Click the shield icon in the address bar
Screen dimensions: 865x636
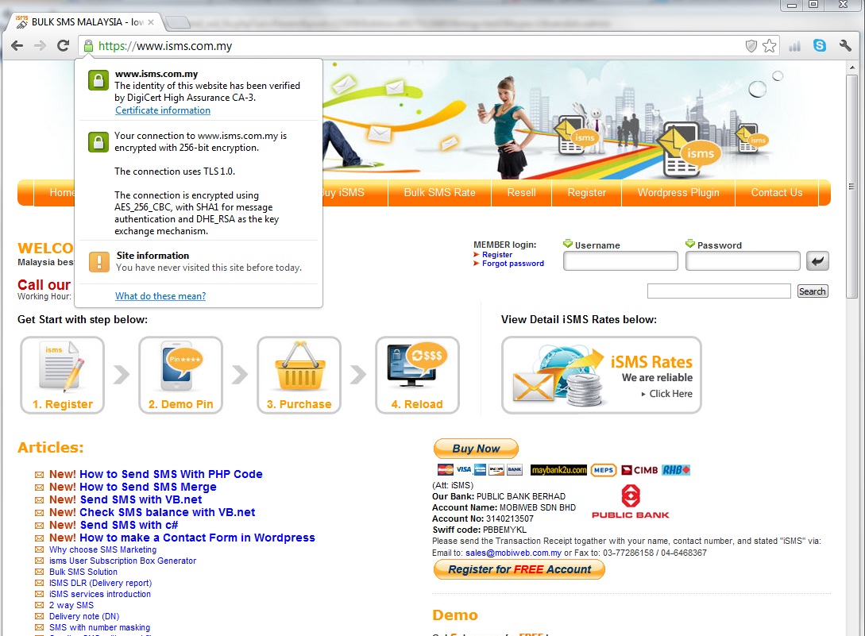751,46
